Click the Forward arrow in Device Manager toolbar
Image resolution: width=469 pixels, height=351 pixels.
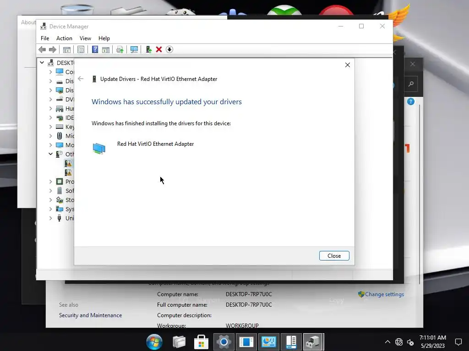pyautogui.click(x=53, y=49)
